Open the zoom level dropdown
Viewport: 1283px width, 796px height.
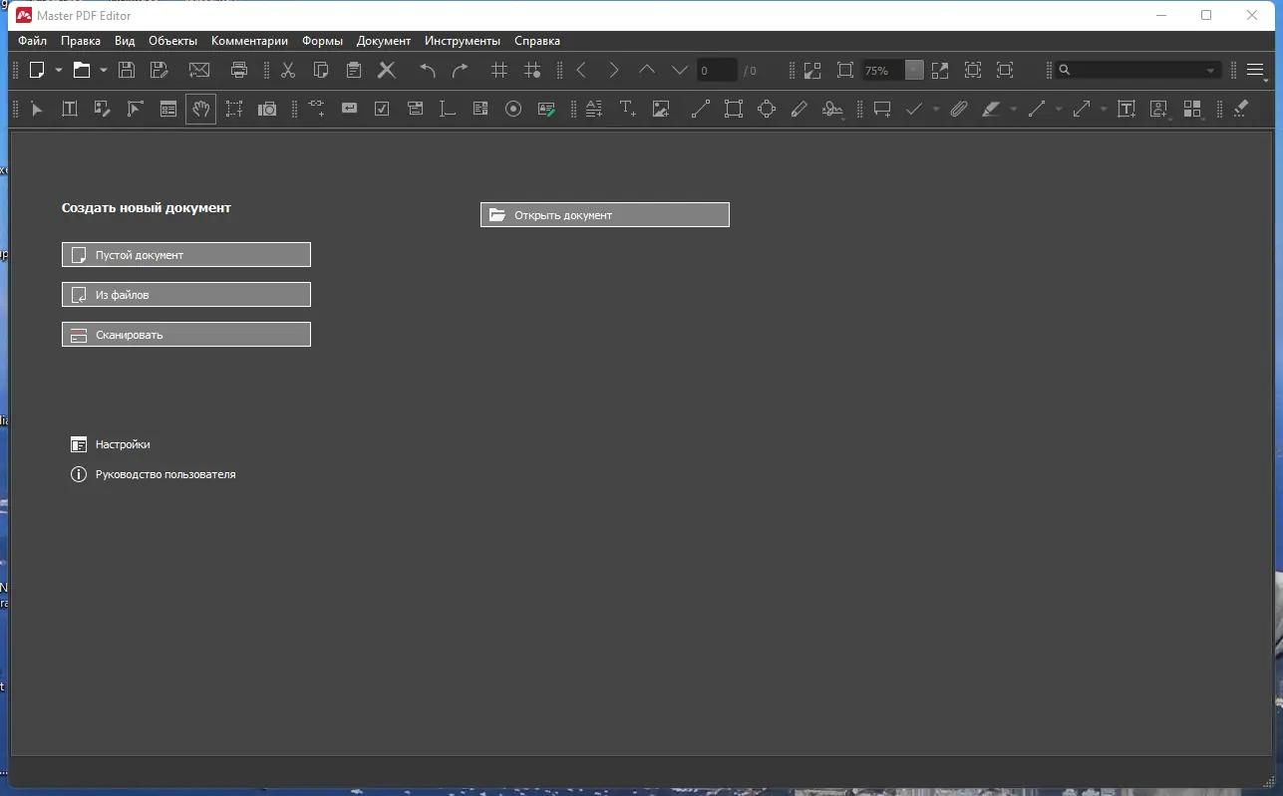coord(914,70)
